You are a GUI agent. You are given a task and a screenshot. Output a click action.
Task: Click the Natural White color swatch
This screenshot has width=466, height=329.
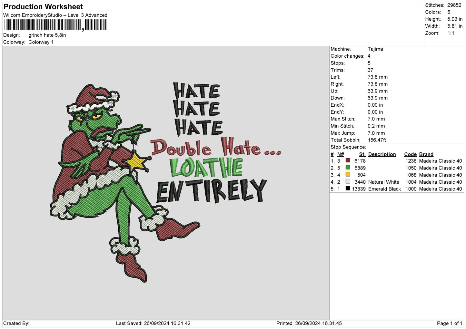(348, 182)
